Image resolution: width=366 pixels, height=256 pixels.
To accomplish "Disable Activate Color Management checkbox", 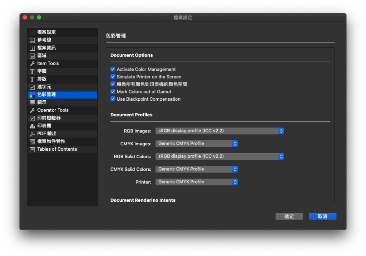I will click(113, 69).
